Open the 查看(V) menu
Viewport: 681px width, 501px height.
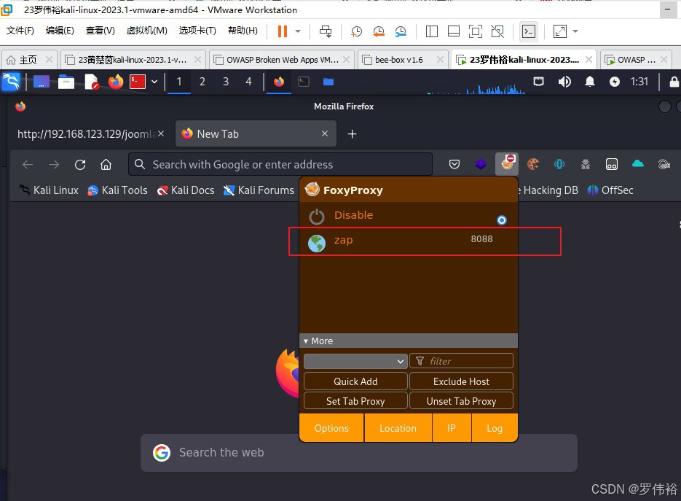(101, 31)
